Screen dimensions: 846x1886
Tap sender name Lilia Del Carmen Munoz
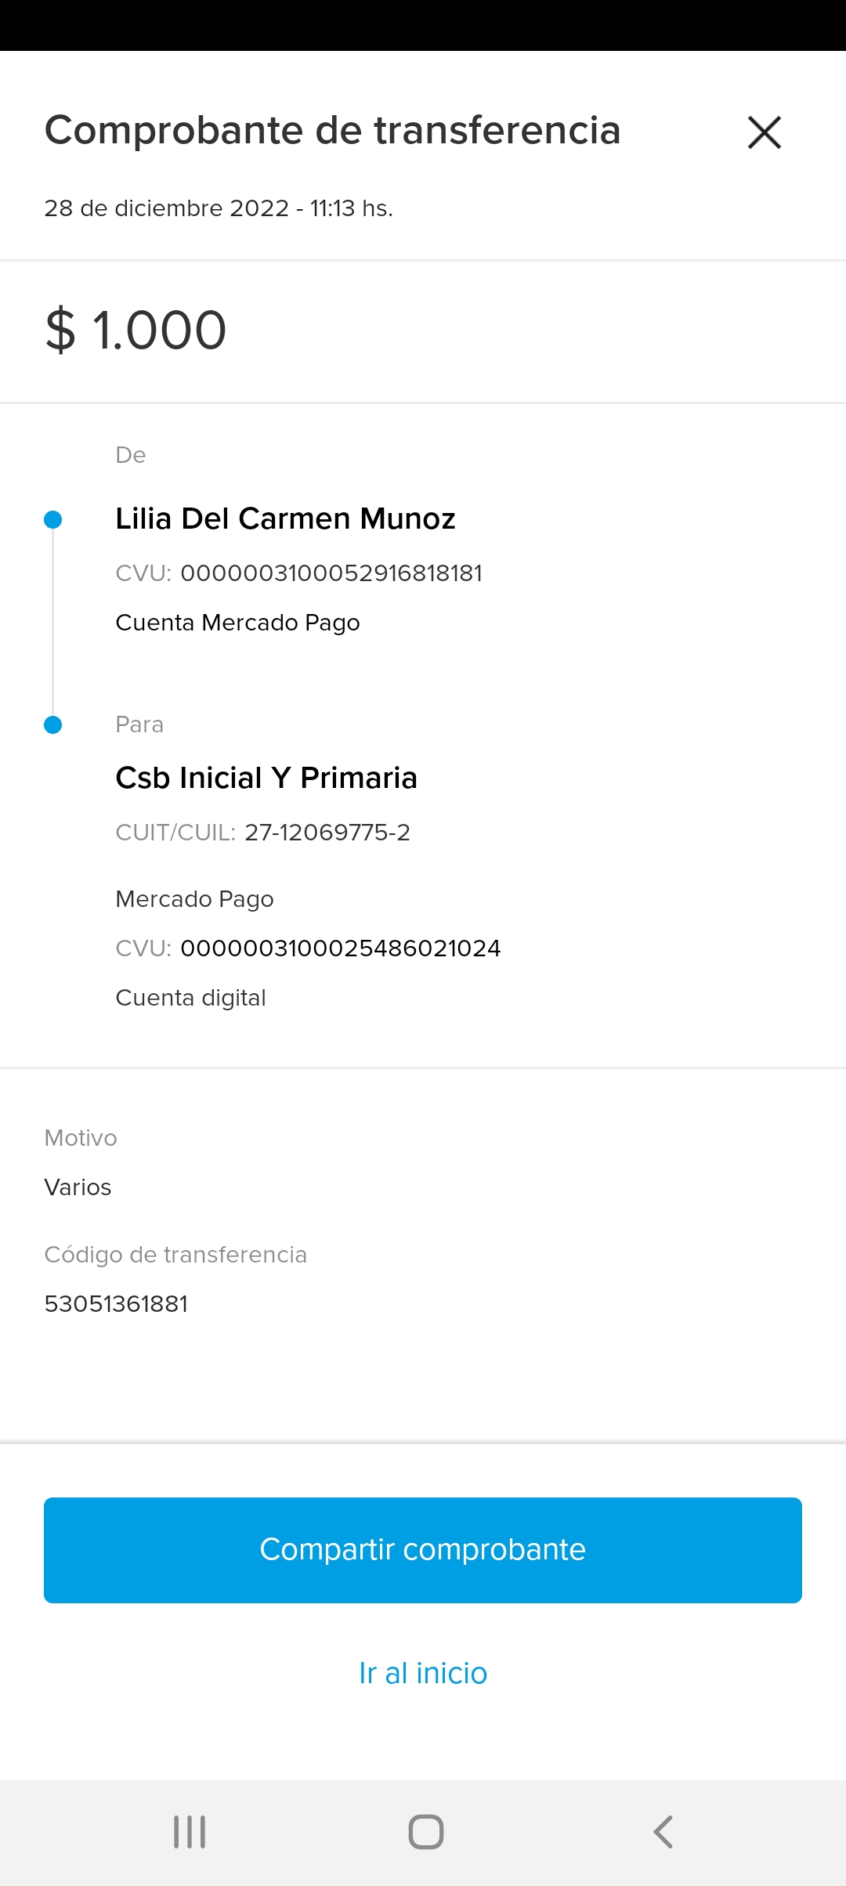pos(285,518)
